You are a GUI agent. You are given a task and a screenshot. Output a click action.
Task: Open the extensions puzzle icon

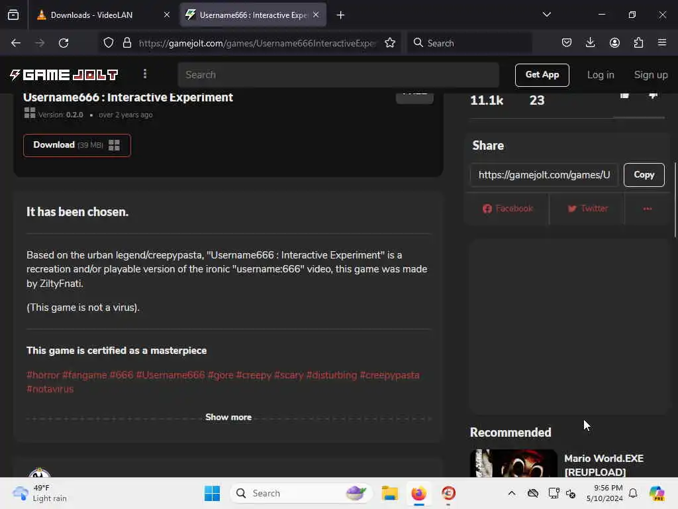point(638,43)
